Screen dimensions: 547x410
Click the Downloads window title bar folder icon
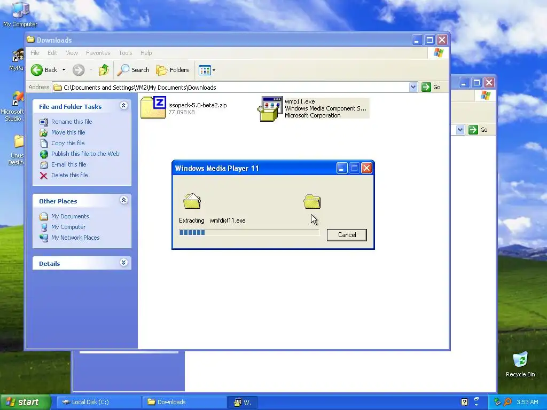click(31, 40)
